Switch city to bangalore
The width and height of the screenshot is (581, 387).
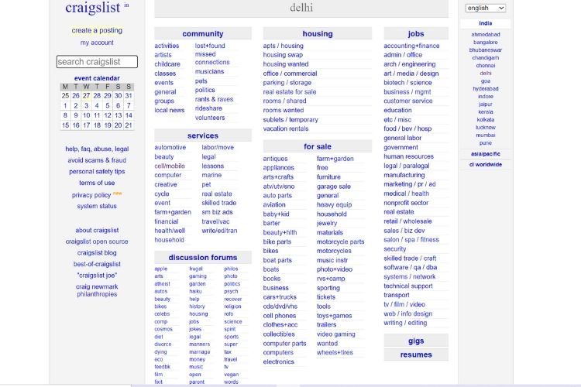(486, 43)
